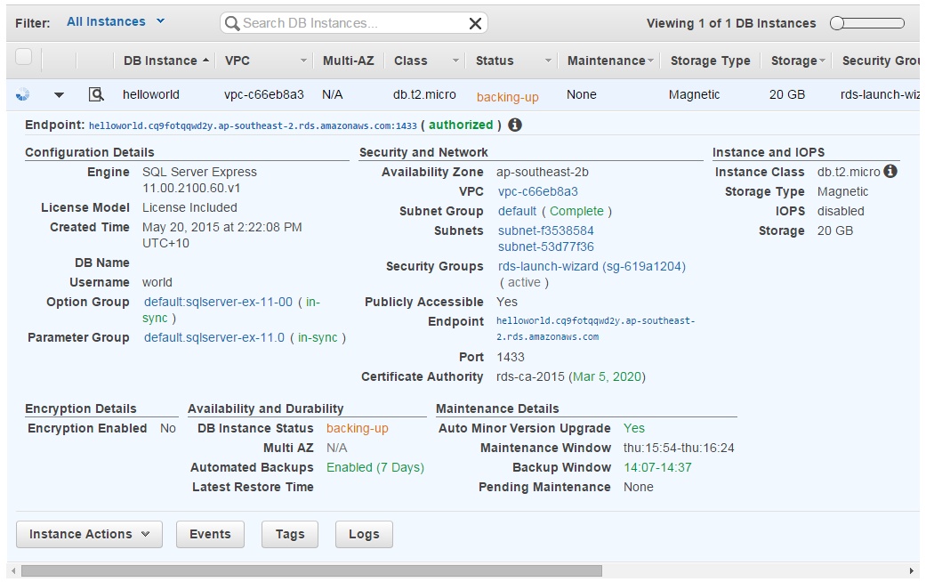Click the DB Instance Status backing-up value
The image size is (926, 582).
tap(358, 428)
